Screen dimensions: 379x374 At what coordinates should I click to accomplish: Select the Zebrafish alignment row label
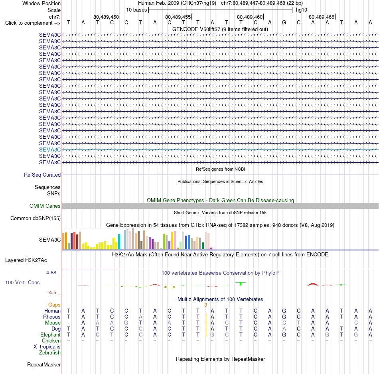tap(50, 353)
